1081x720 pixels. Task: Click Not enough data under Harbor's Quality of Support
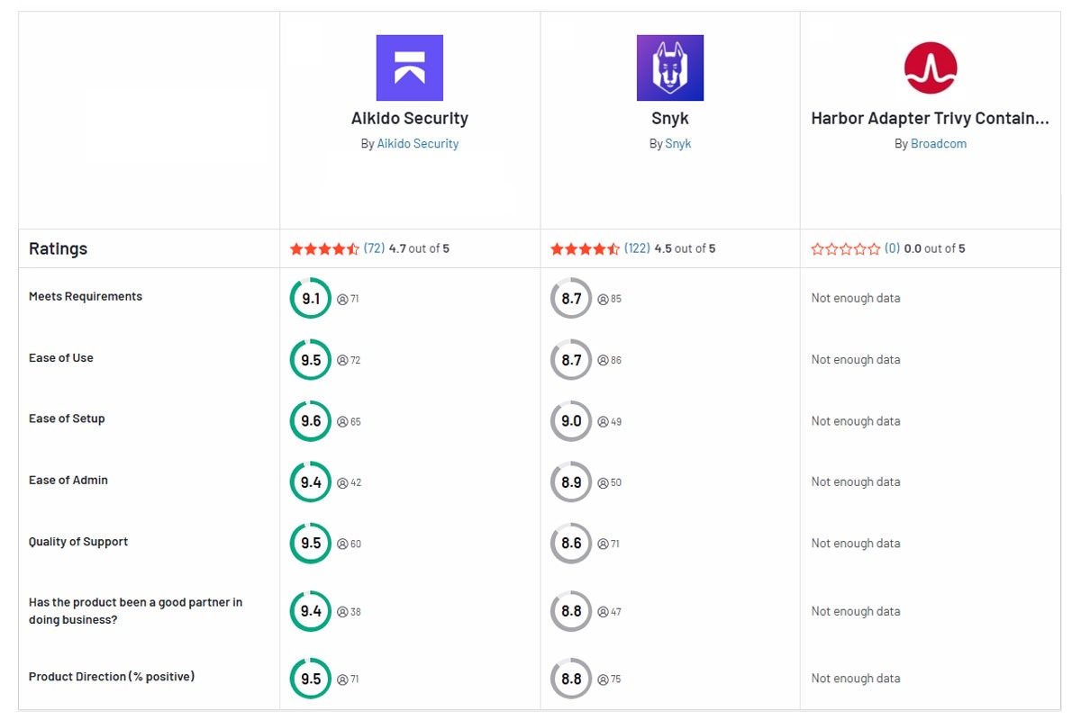pyautogui.click(x=854, y=544)
